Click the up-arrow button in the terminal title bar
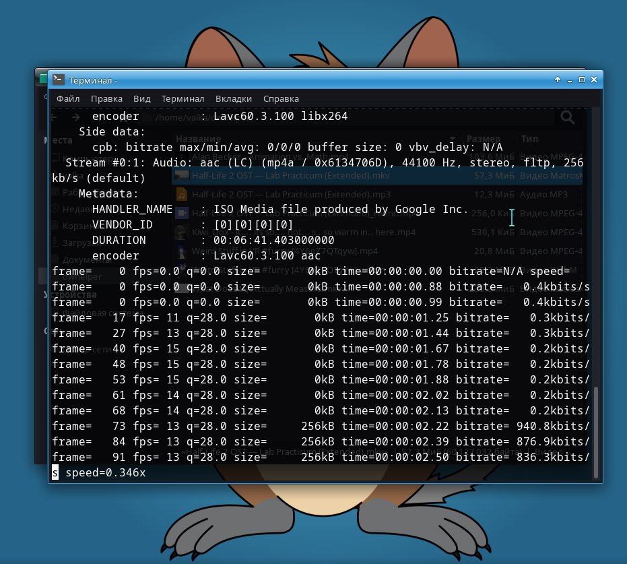The image size is (627, 564). pyautogui.click(x=558, y=80)
